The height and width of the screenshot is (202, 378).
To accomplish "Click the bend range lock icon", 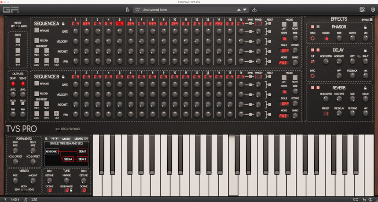I will [x=71, y=191].
